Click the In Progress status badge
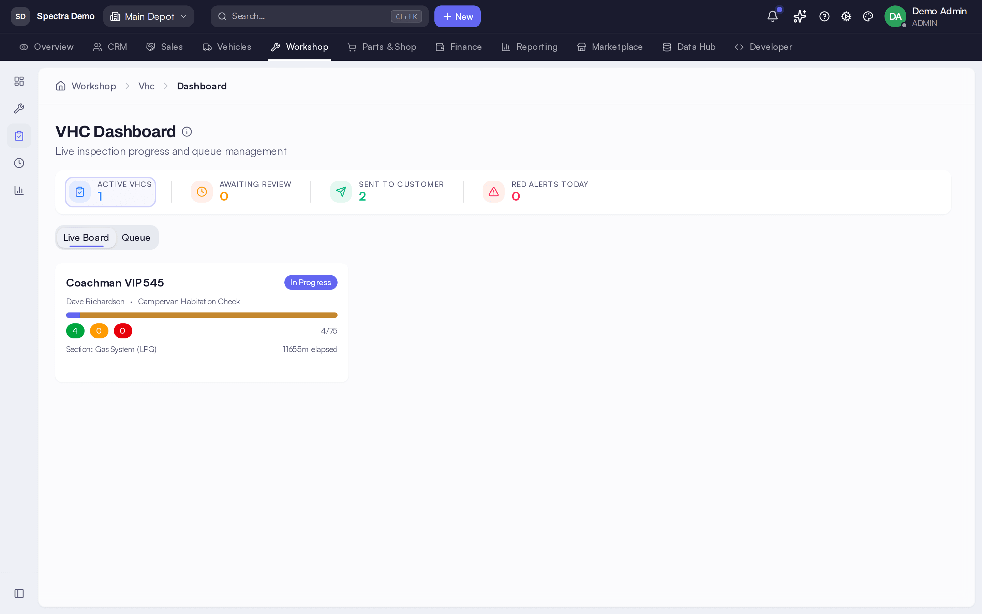 point(311,282)
